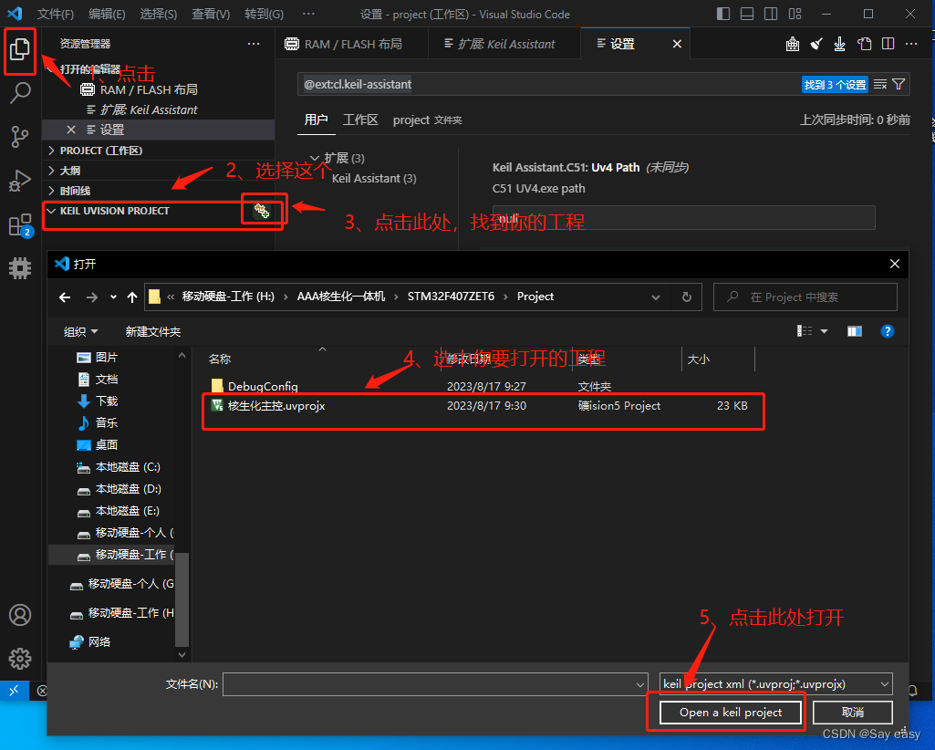
Task: Open Explorer panel more actions ellipsis
Action: pyautogui.click(x=254, y=44)
